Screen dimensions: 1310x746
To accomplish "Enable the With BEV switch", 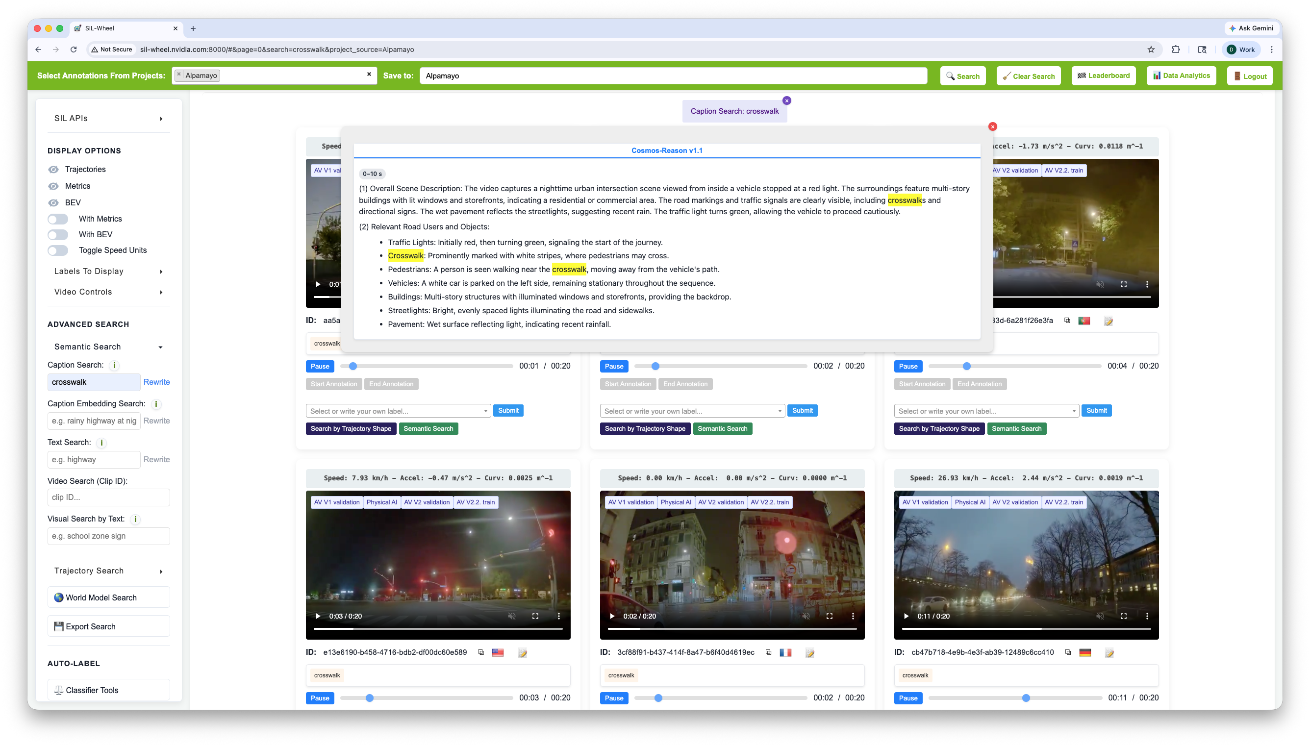I will 58,235.
